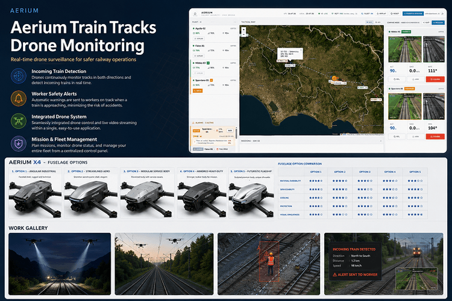Select the highlighted view toggle in Tactical Map header
This screenshot has width=452, height=301.
369,22
